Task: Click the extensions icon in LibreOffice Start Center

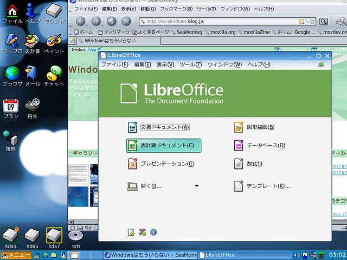Action: [x=142, y=232]
